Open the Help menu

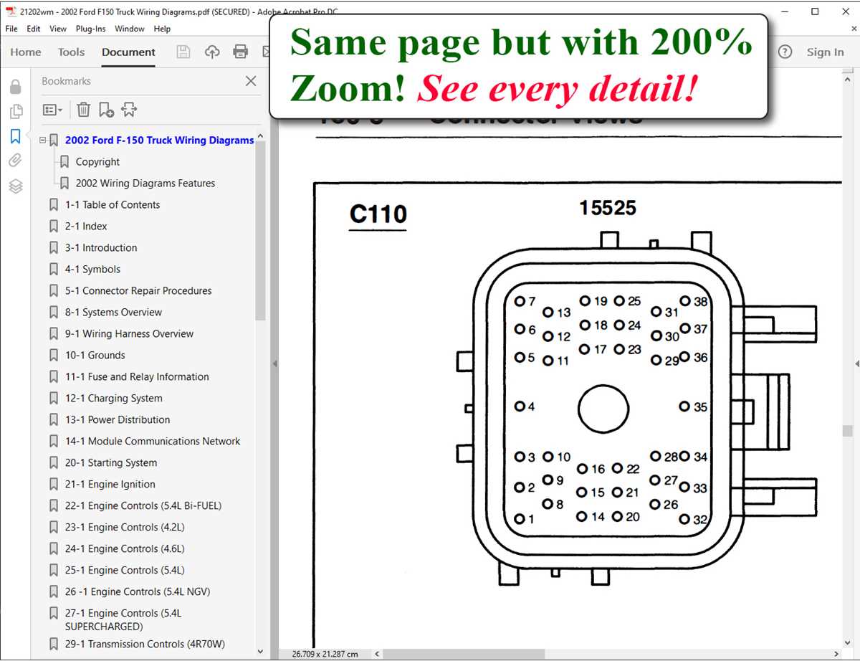coord(162,29)
